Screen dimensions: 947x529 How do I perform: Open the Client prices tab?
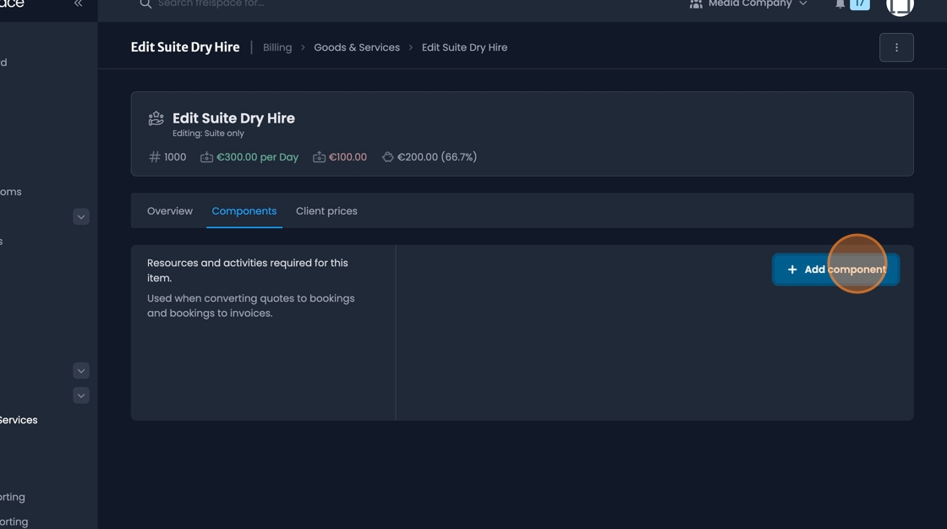(x=326, y=210)
